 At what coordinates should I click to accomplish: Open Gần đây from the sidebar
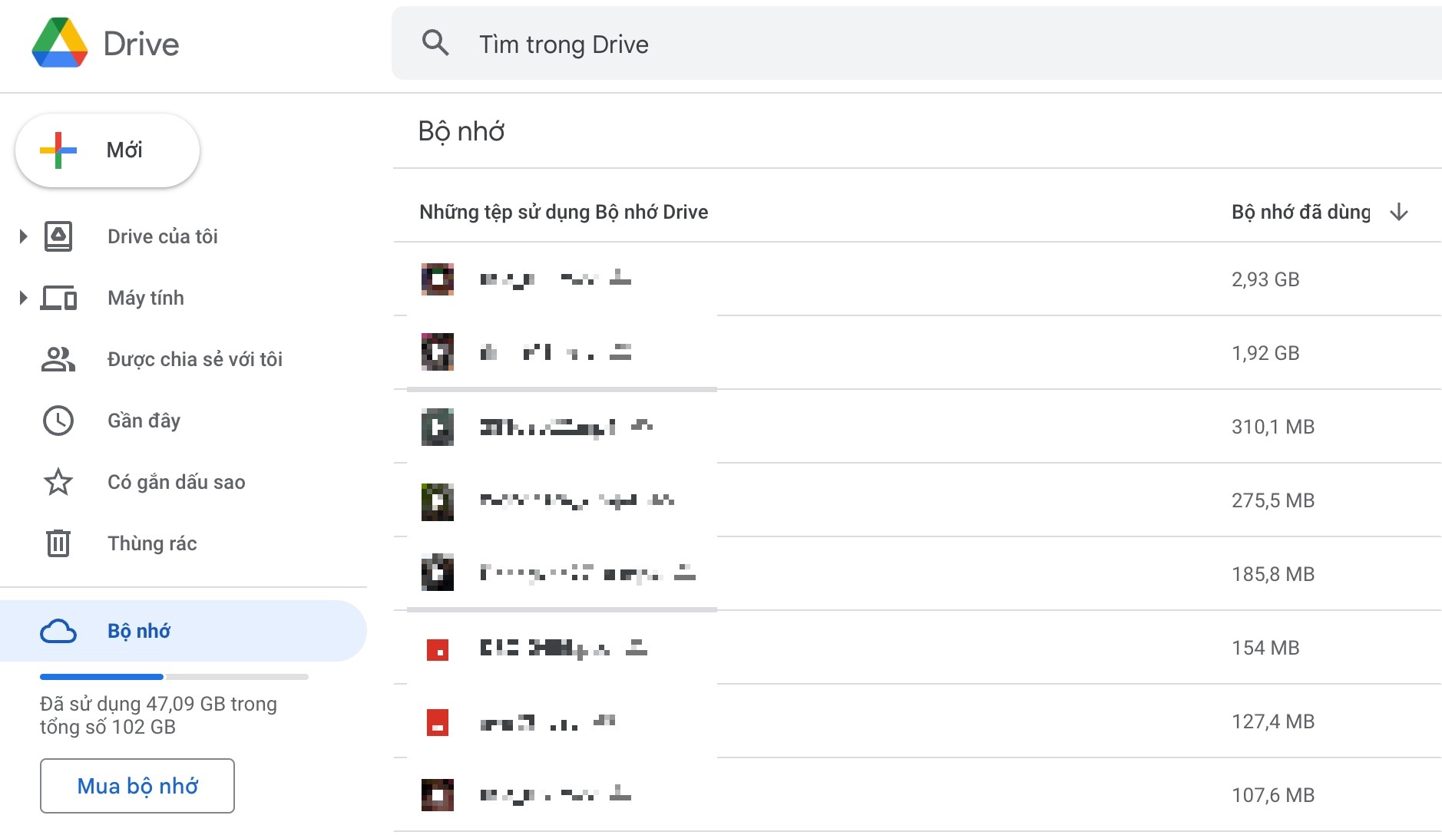tap(144, 420)
